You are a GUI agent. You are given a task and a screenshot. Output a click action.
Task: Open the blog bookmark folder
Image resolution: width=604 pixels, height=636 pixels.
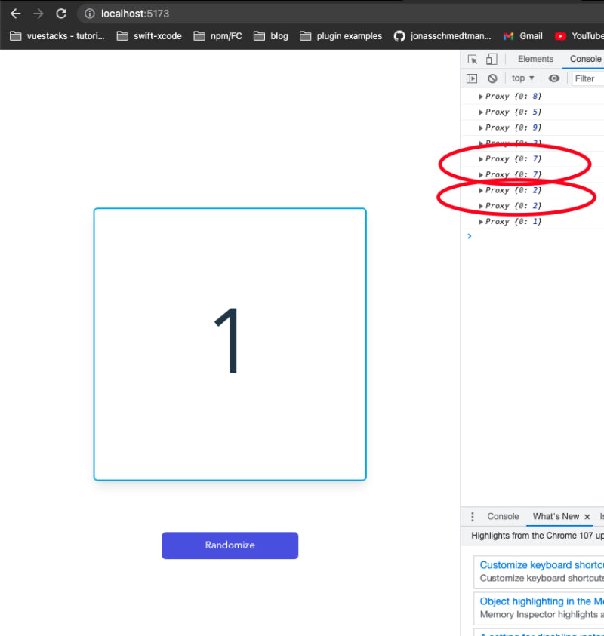[271, 36]
